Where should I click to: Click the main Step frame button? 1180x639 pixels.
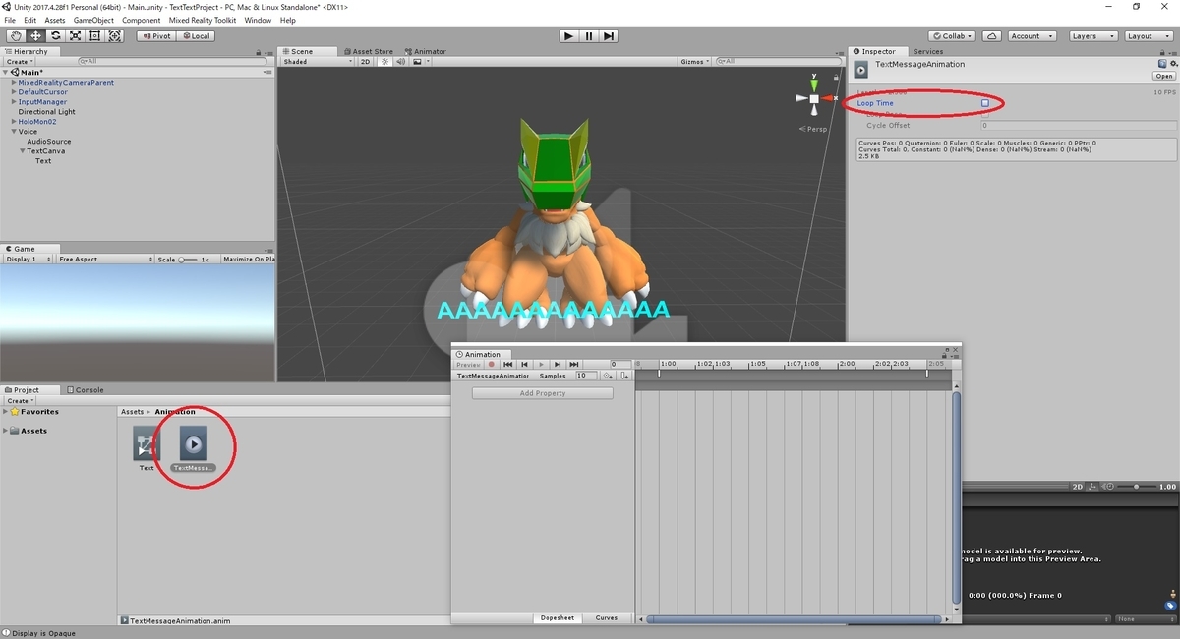click(610, 36)
